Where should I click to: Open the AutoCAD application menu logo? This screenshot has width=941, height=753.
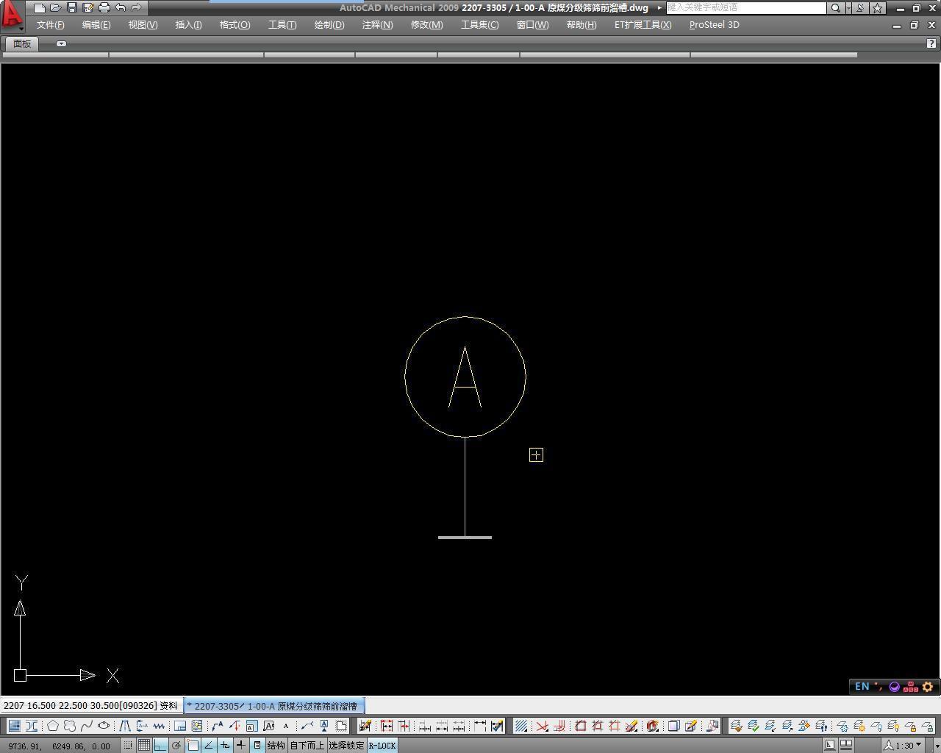point(11,15)
